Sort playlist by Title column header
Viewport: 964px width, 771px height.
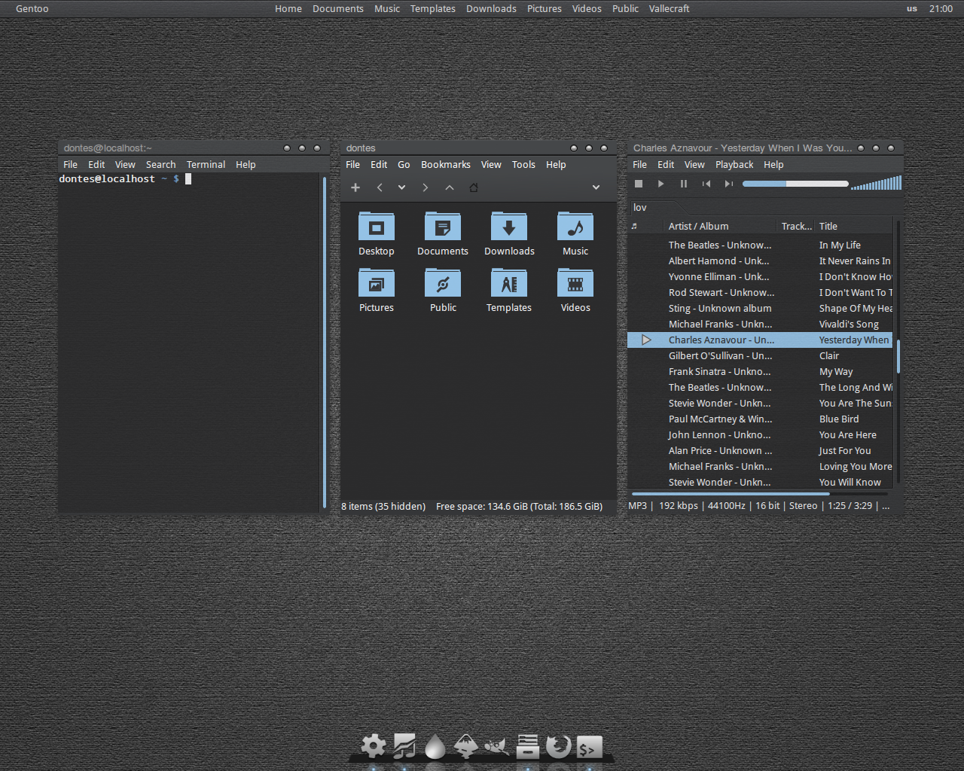tap(854, 226)
